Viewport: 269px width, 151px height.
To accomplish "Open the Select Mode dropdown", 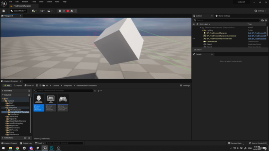I will [x=18, y=11].
